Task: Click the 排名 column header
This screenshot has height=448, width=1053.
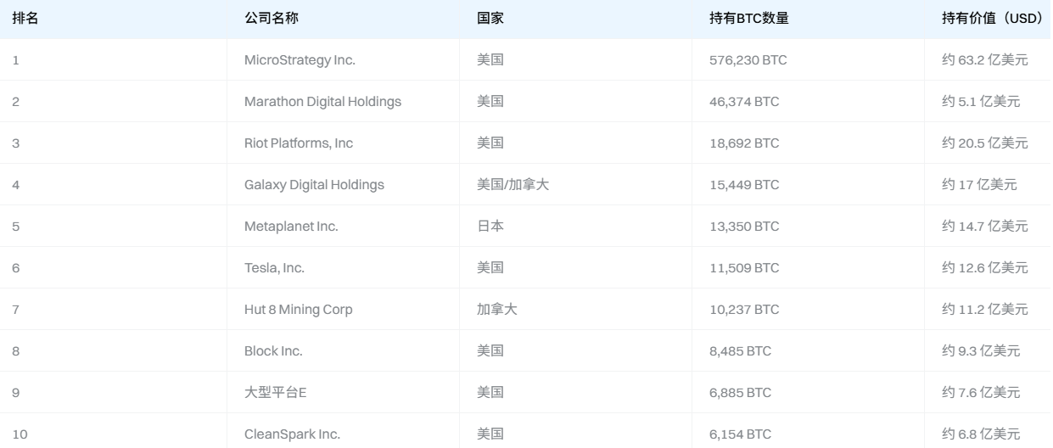Action: pyautogui.click(x=25, y=19)
